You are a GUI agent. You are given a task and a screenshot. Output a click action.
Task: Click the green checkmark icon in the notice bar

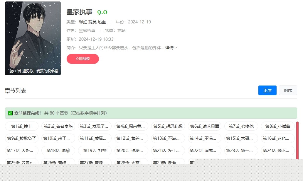[x=11, y=113]
